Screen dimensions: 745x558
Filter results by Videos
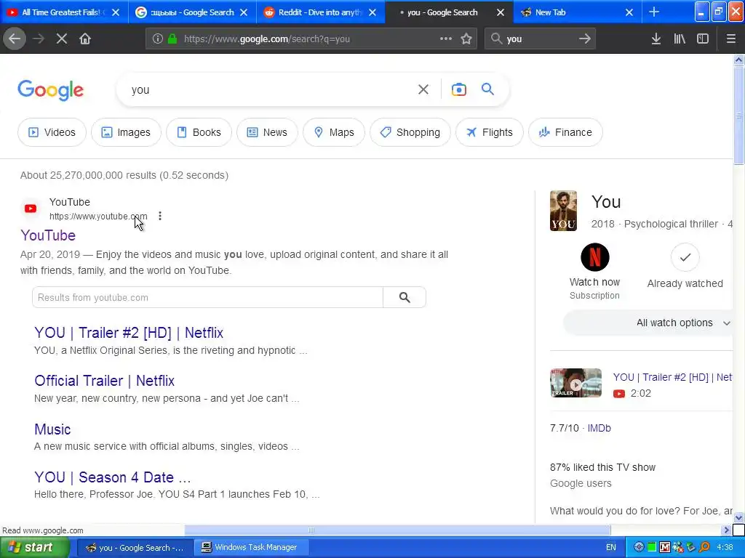pos(52,132)
